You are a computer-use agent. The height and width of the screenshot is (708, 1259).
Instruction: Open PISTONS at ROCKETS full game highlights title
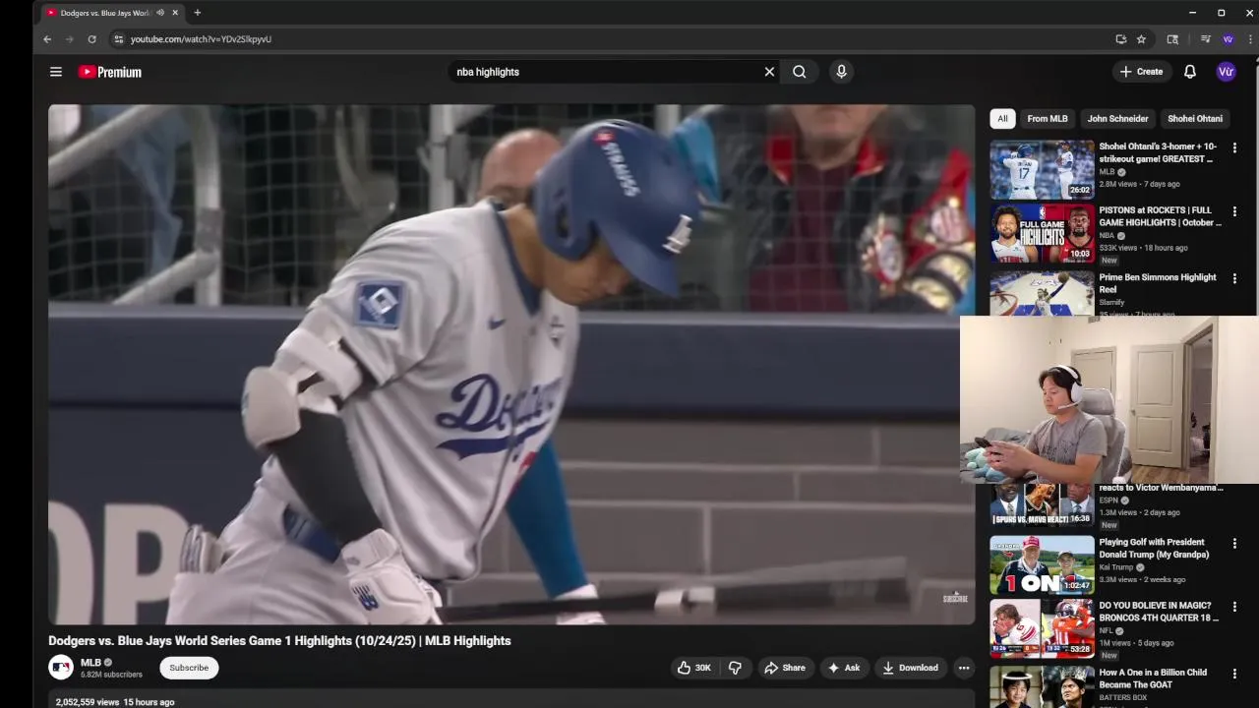click(x=1160, y=216)
